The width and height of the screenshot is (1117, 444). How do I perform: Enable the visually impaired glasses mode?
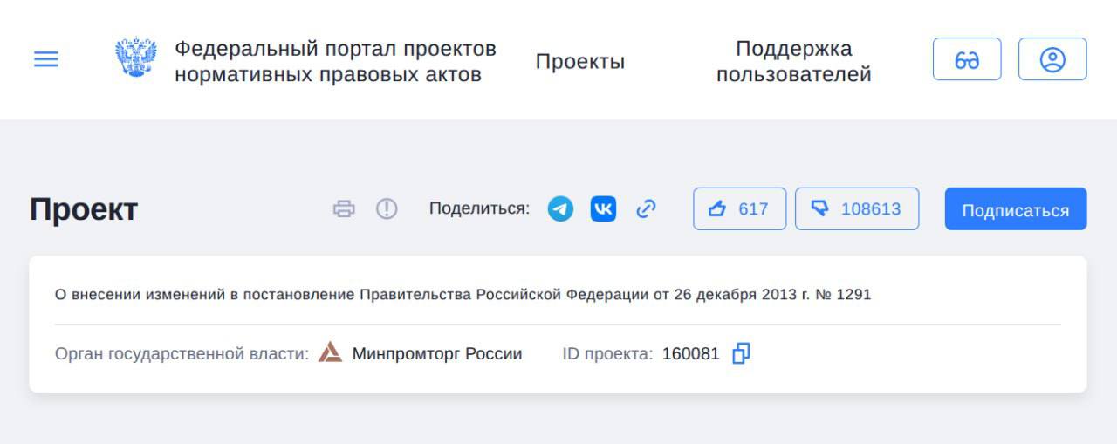(x=966, y=59)
